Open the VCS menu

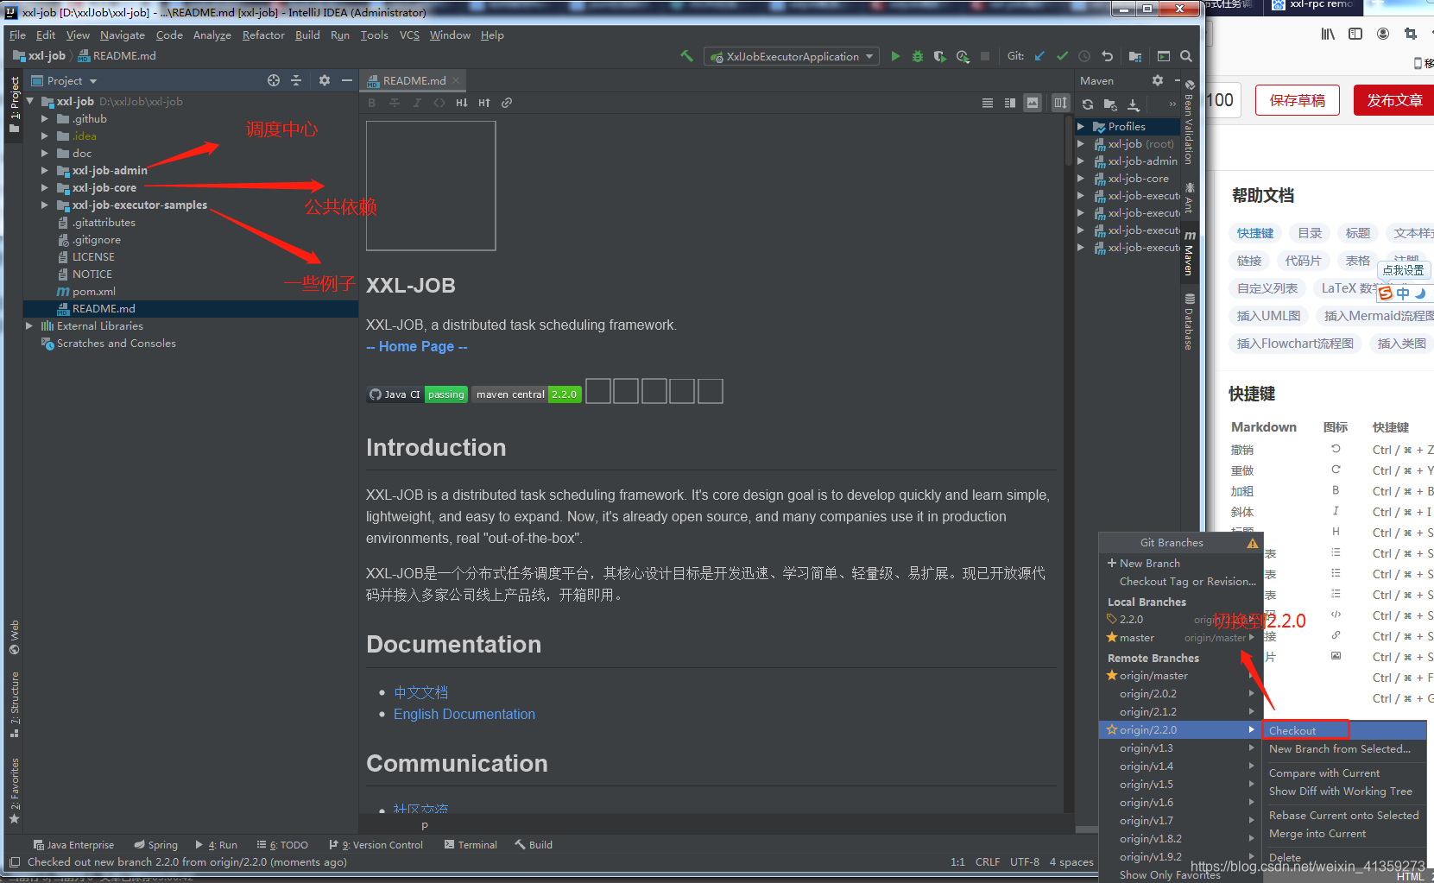click(x=409, y=35)
